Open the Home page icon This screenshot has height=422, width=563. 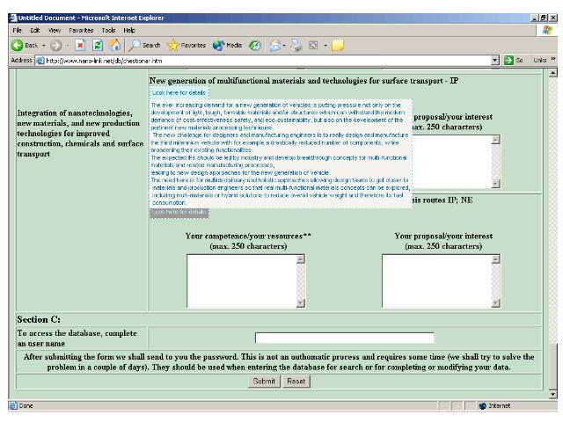click(115, 45)
